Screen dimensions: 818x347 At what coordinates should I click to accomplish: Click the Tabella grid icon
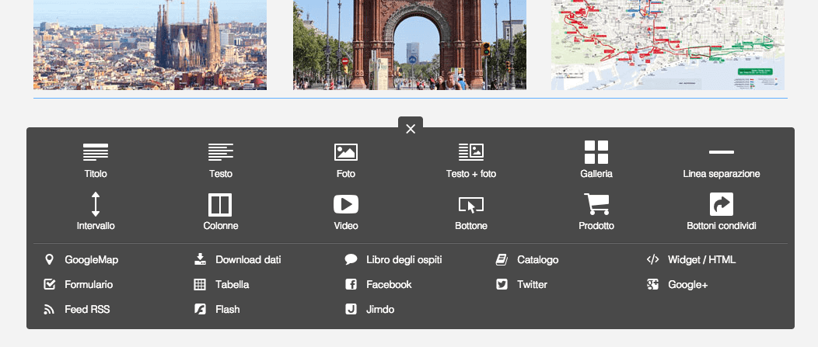click(200, 284)
